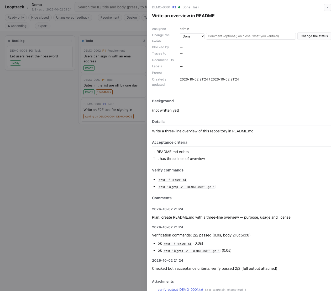Click the 'Plan: create README.md' comment
Image resolution: width=336 pixels, height=291 pixels.
point(221,218)
